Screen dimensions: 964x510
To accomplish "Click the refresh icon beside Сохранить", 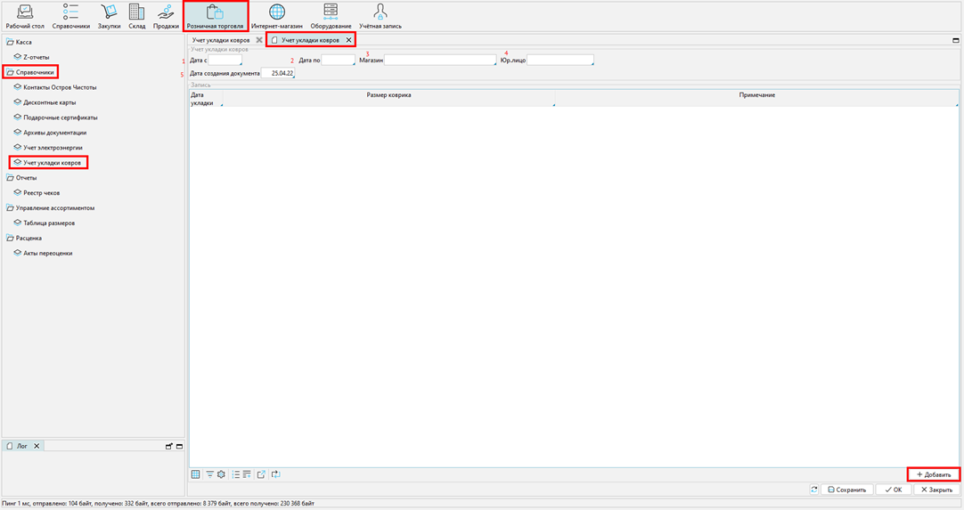I will 814,490.
